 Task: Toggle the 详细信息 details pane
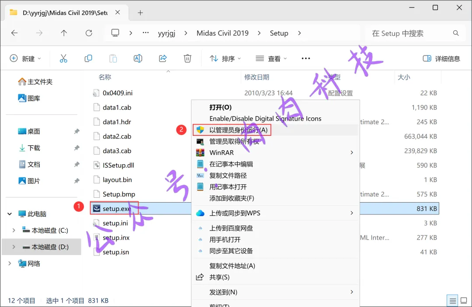click(x=441, y=59)
